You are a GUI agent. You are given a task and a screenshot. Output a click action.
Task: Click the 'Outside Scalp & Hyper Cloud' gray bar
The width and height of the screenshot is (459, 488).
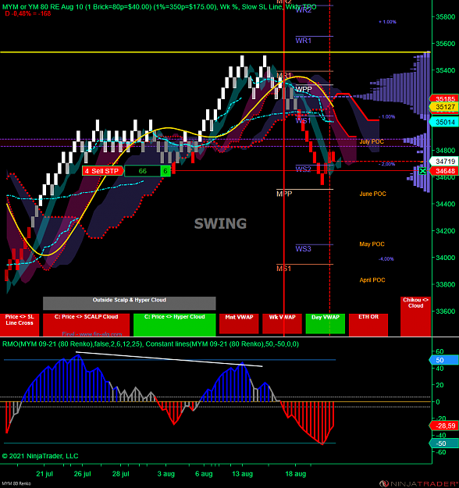(x=129, y=303)
